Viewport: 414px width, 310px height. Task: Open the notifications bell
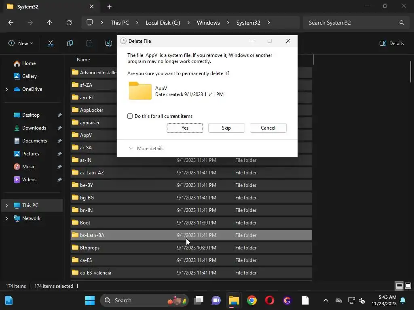[403, 300]
